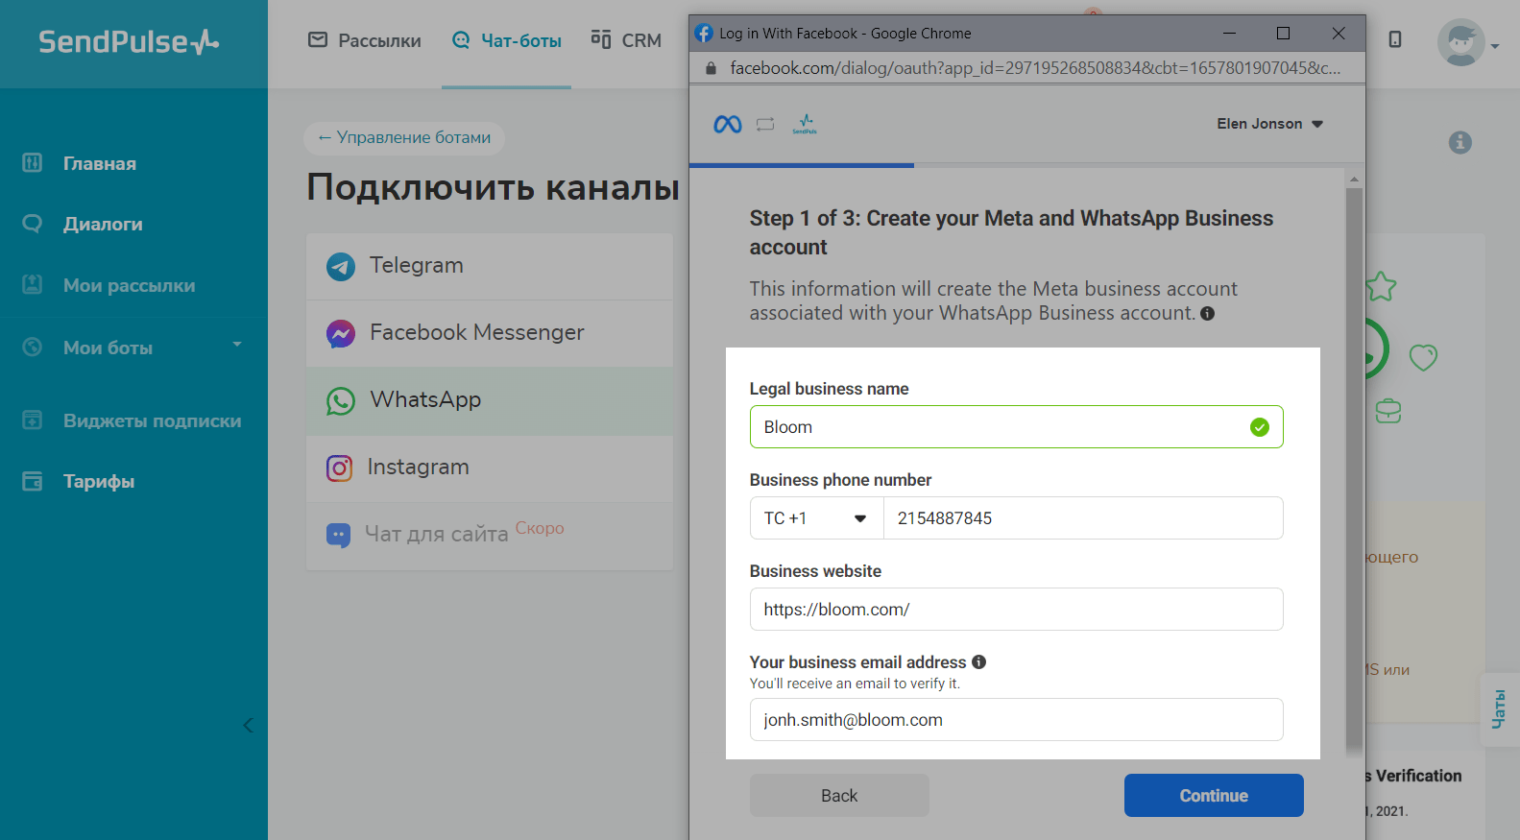The width and height of the screenshot is (1520, 840).
Task: Click the info icon after account description
Action: (1207, 313)
